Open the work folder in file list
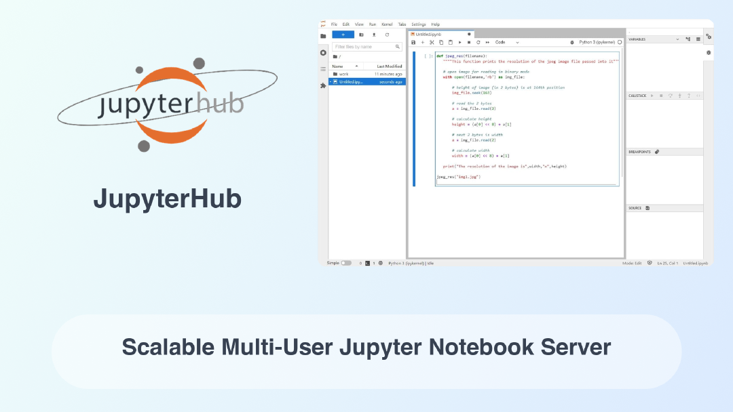The width and height of the screenshot is (733, 412). coord(344,74)
